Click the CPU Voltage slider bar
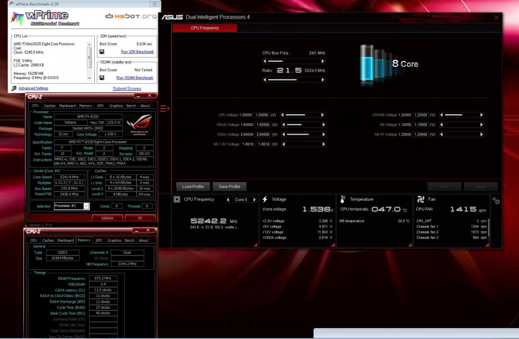 [302, 115]
